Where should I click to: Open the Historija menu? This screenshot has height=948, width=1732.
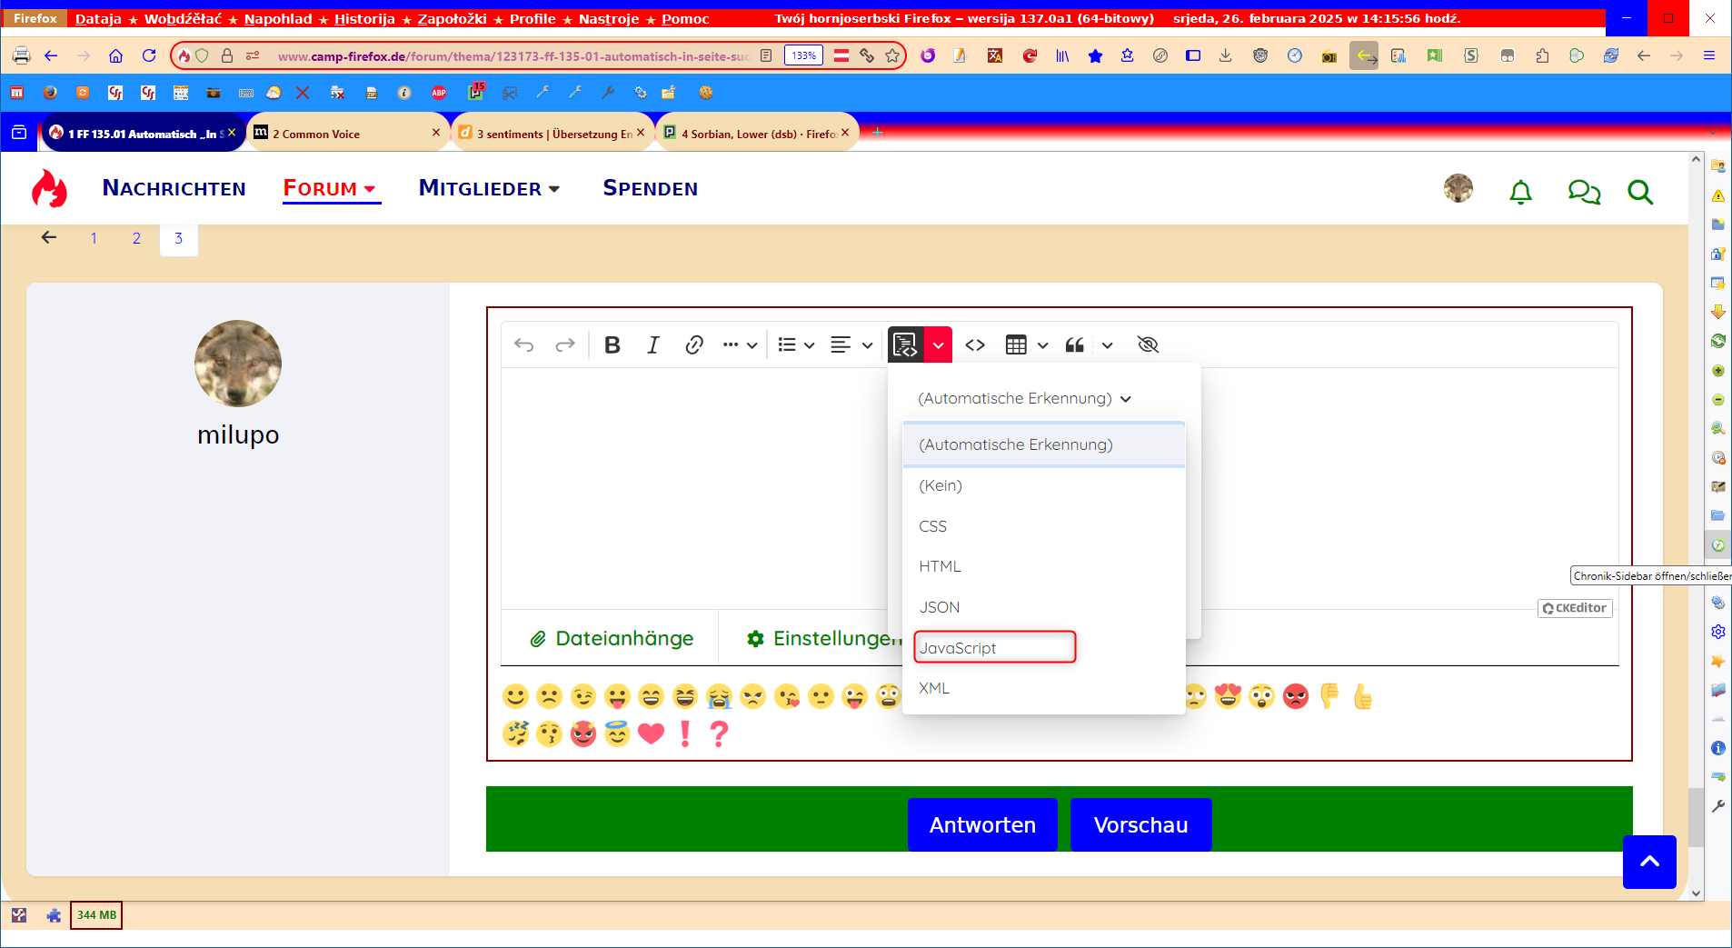[364, 18]
